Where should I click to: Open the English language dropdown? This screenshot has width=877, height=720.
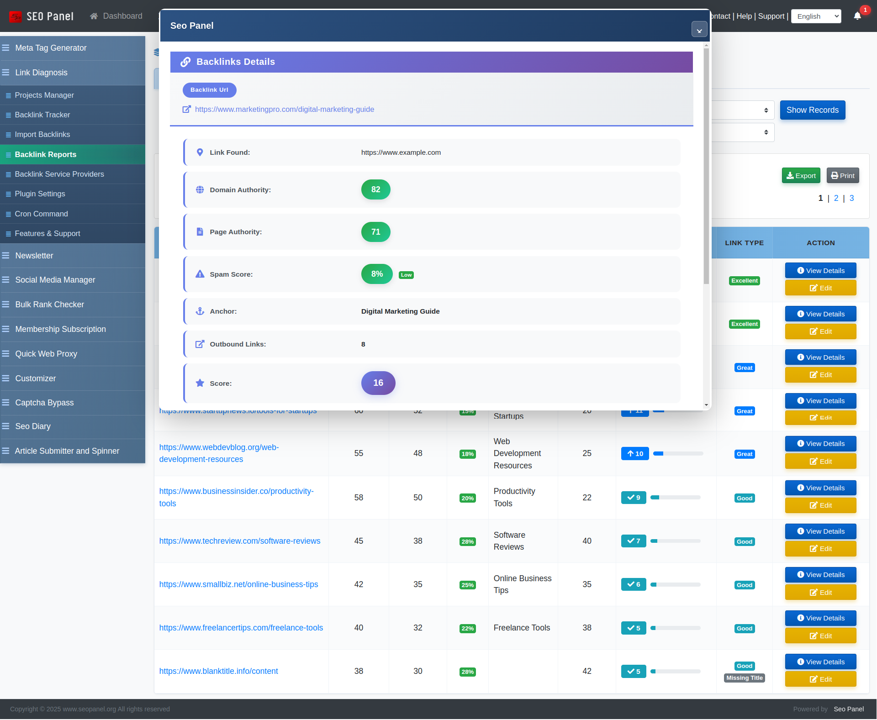(x=816, y=16)
